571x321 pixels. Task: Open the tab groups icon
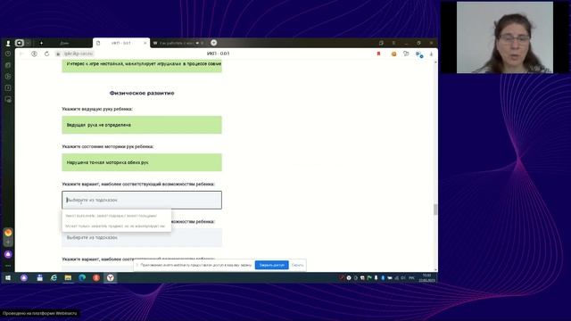[20, 43]
